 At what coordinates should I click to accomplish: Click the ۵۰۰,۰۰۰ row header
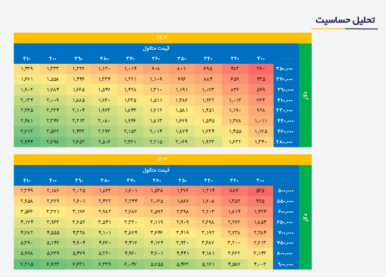[x=286, y=190]
